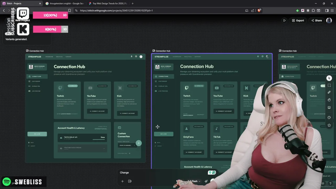
Task: Open the image tool in right toolbar
Action: pos(329,107)
